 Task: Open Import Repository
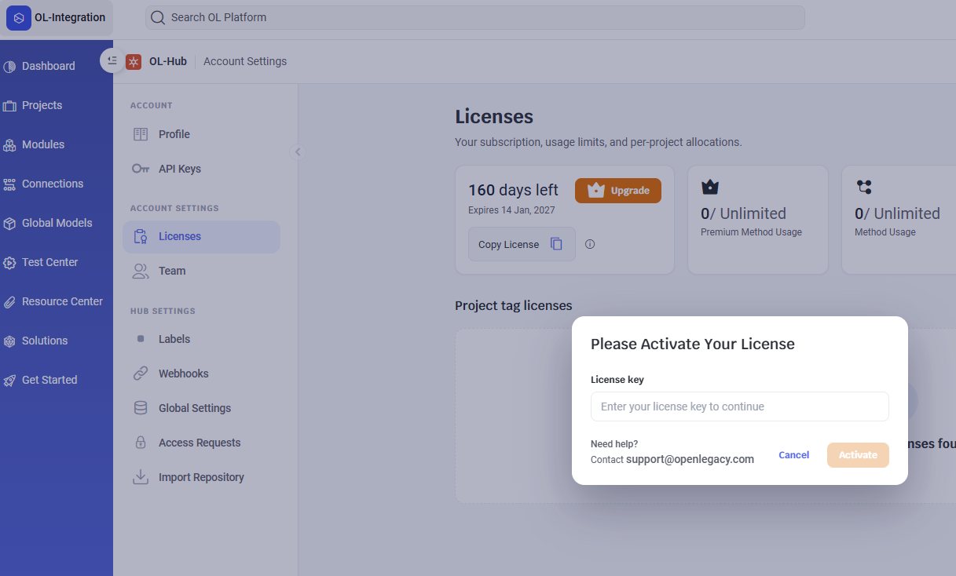pyautogui.click(x=201, y=477)
